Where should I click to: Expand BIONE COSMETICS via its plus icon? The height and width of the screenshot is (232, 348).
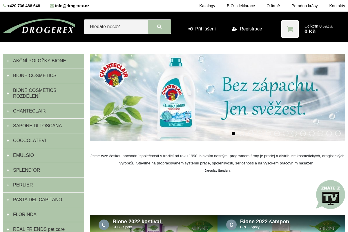tap(8, 76)
